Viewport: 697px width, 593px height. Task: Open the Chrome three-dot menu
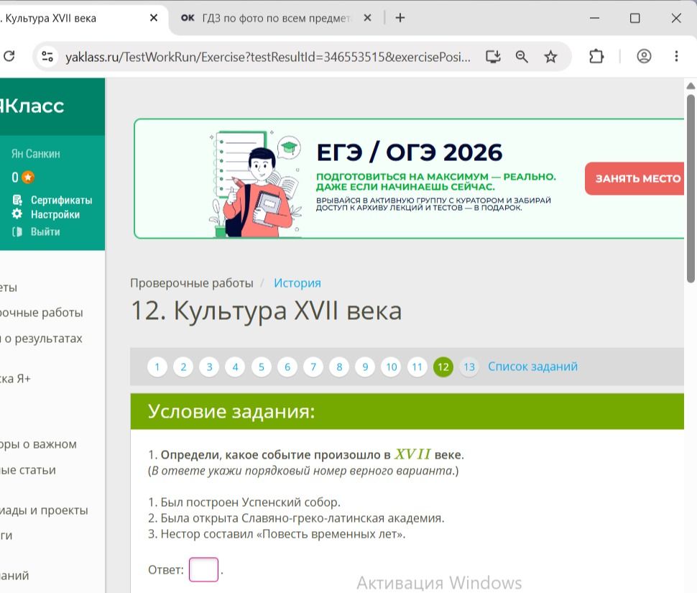[x=676, y=57]
